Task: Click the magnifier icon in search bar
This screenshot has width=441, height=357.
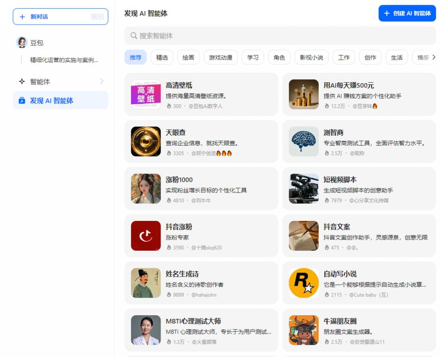Action: pos(134,36)
